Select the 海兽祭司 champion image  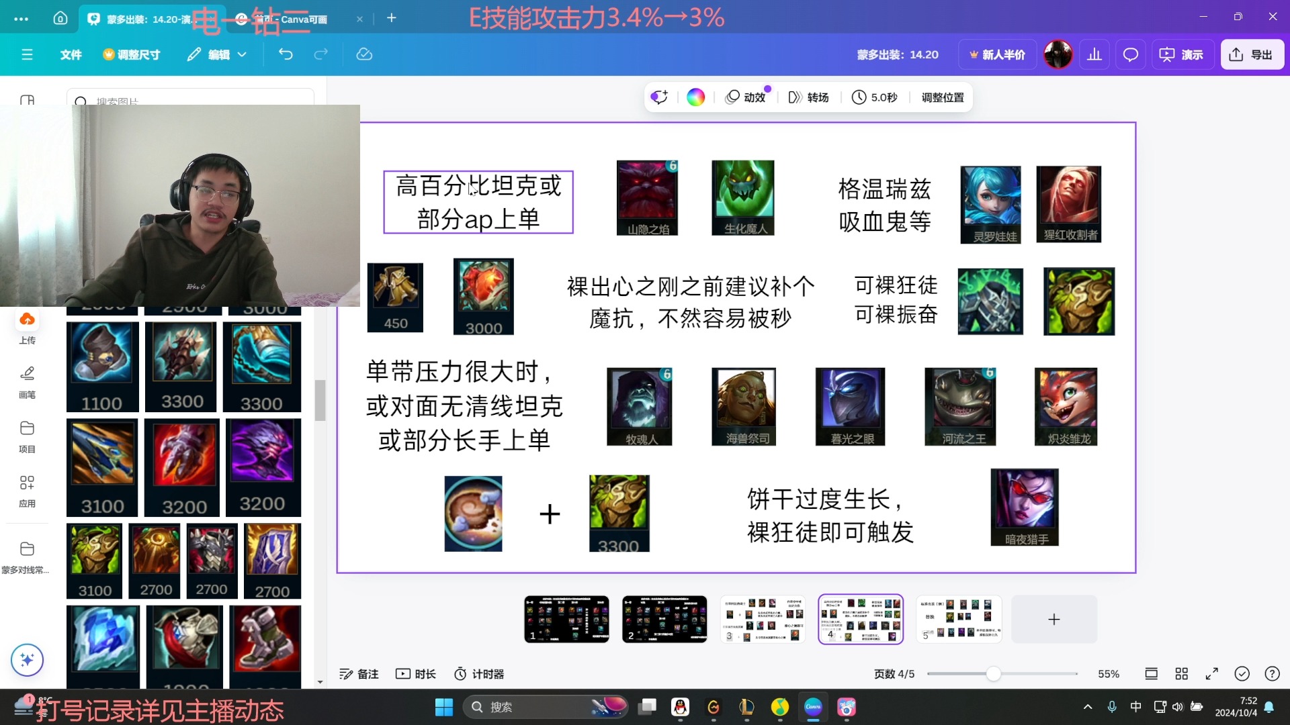tap(744, 407)
